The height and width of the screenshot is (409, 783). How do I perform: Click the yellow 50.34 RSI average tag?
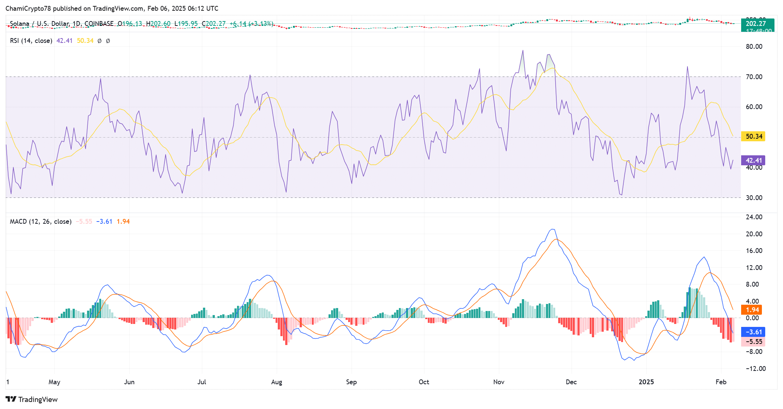tap(753, 136)
